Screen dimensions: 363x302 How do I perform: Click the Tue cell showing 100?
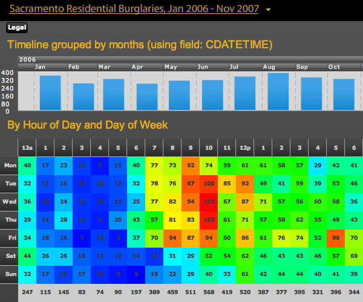pyautogui.click(x=209, y=184)
